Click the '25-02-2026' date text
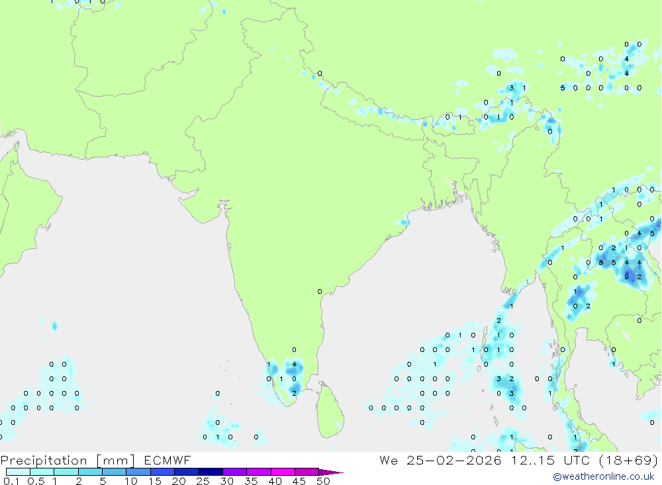This screenshot has height=485, width=662. (454, 460)
